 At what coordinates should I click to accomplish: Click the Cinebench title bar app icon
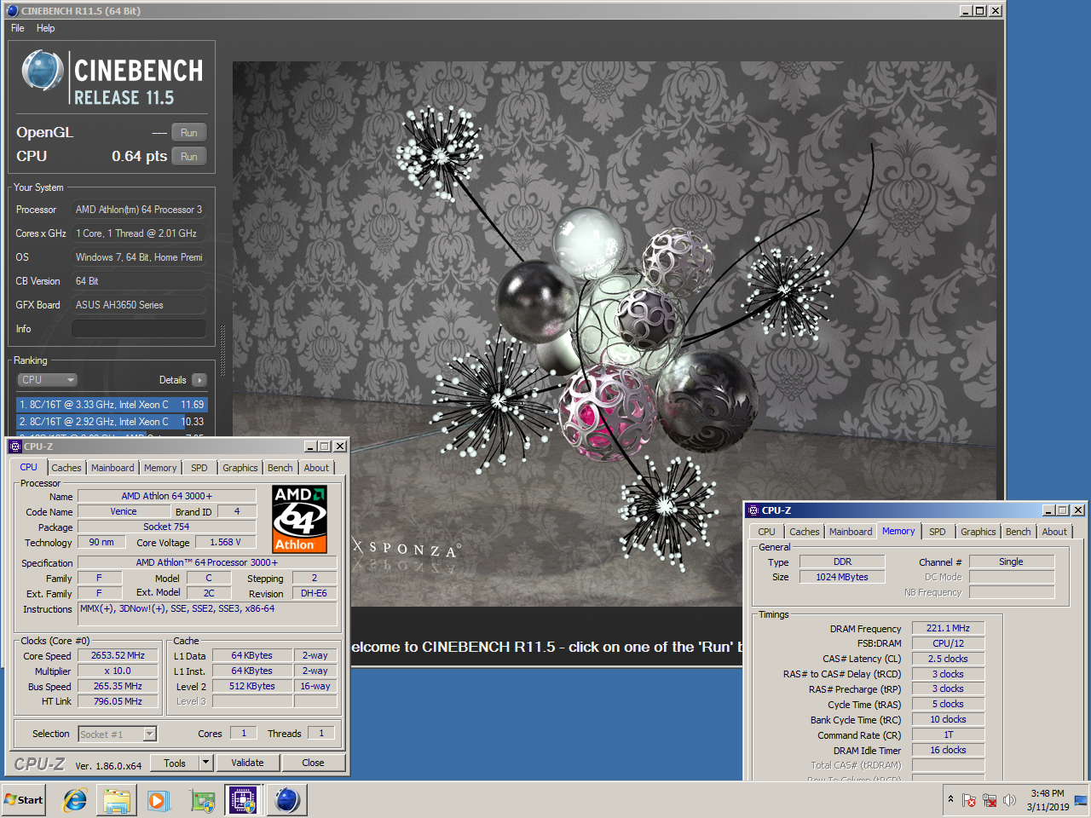[x=12, y=11]
